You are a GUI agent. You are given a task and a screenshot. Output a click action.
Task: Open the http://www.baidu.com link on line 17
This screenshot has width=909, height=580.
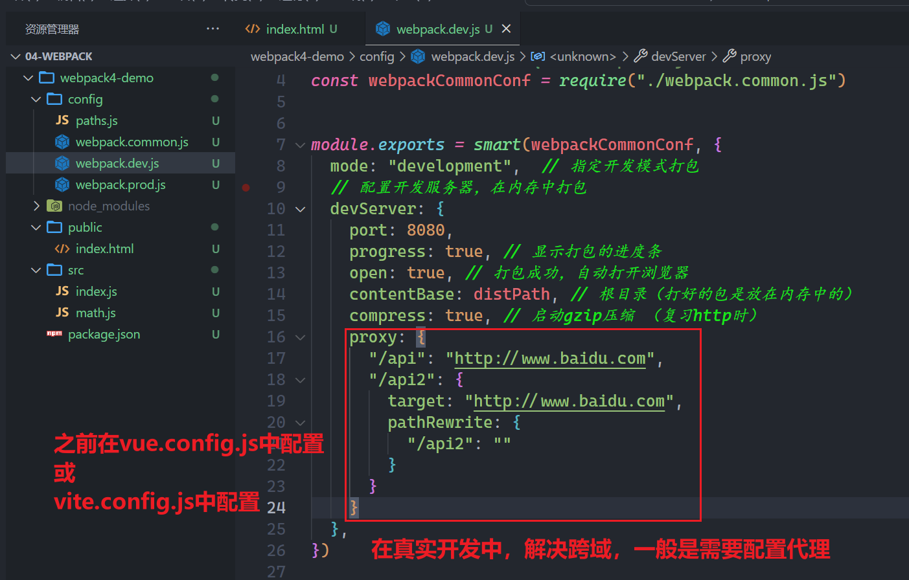click(x=550, y=359)
